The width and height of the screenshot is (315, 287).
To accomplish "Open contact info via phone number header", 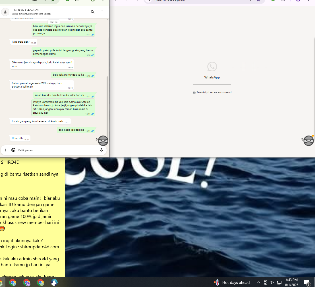I will 25,10.
